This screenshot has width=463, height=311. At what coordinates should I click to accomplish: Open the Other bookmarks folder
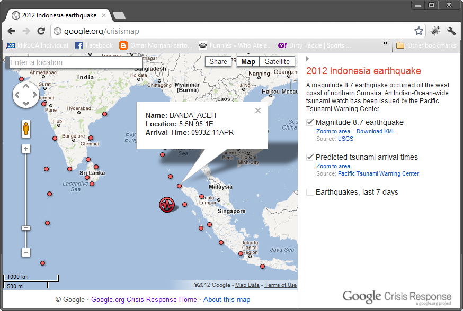point(426,45)
